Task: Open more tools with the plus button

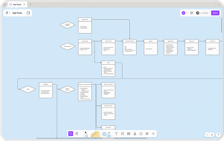Action: point(153,134)
